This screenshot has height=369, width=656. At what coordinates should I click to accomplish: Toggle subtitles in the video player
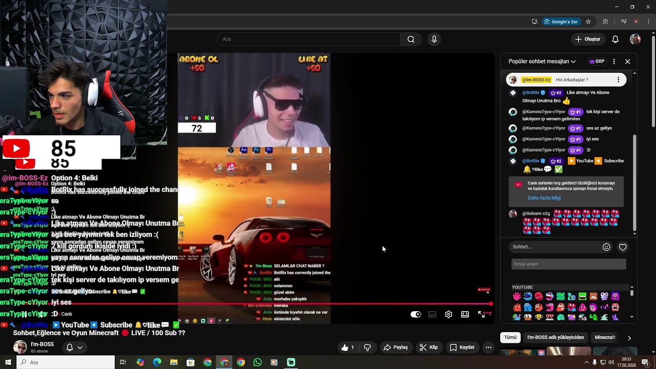[x=432, y=315]
